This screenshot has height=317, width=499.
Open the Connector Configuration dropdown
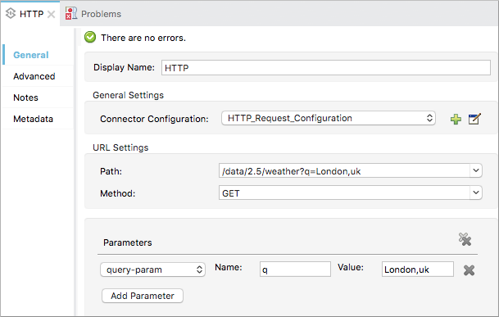(329, 118)
